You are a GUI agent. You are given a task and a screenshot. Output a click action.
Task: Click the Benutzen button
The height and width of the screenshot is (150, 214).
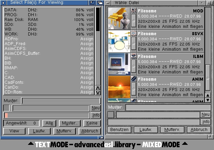(120, 130)
